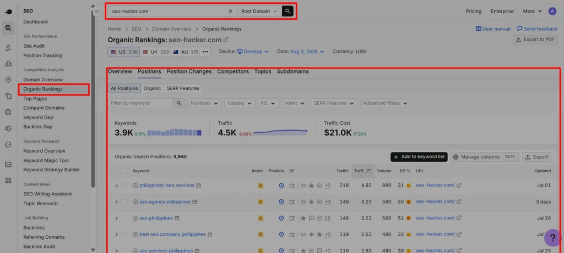564x253 pixels.
Task: Open external link icon next to seo-hacker.com title
Action: coord(226,40)
